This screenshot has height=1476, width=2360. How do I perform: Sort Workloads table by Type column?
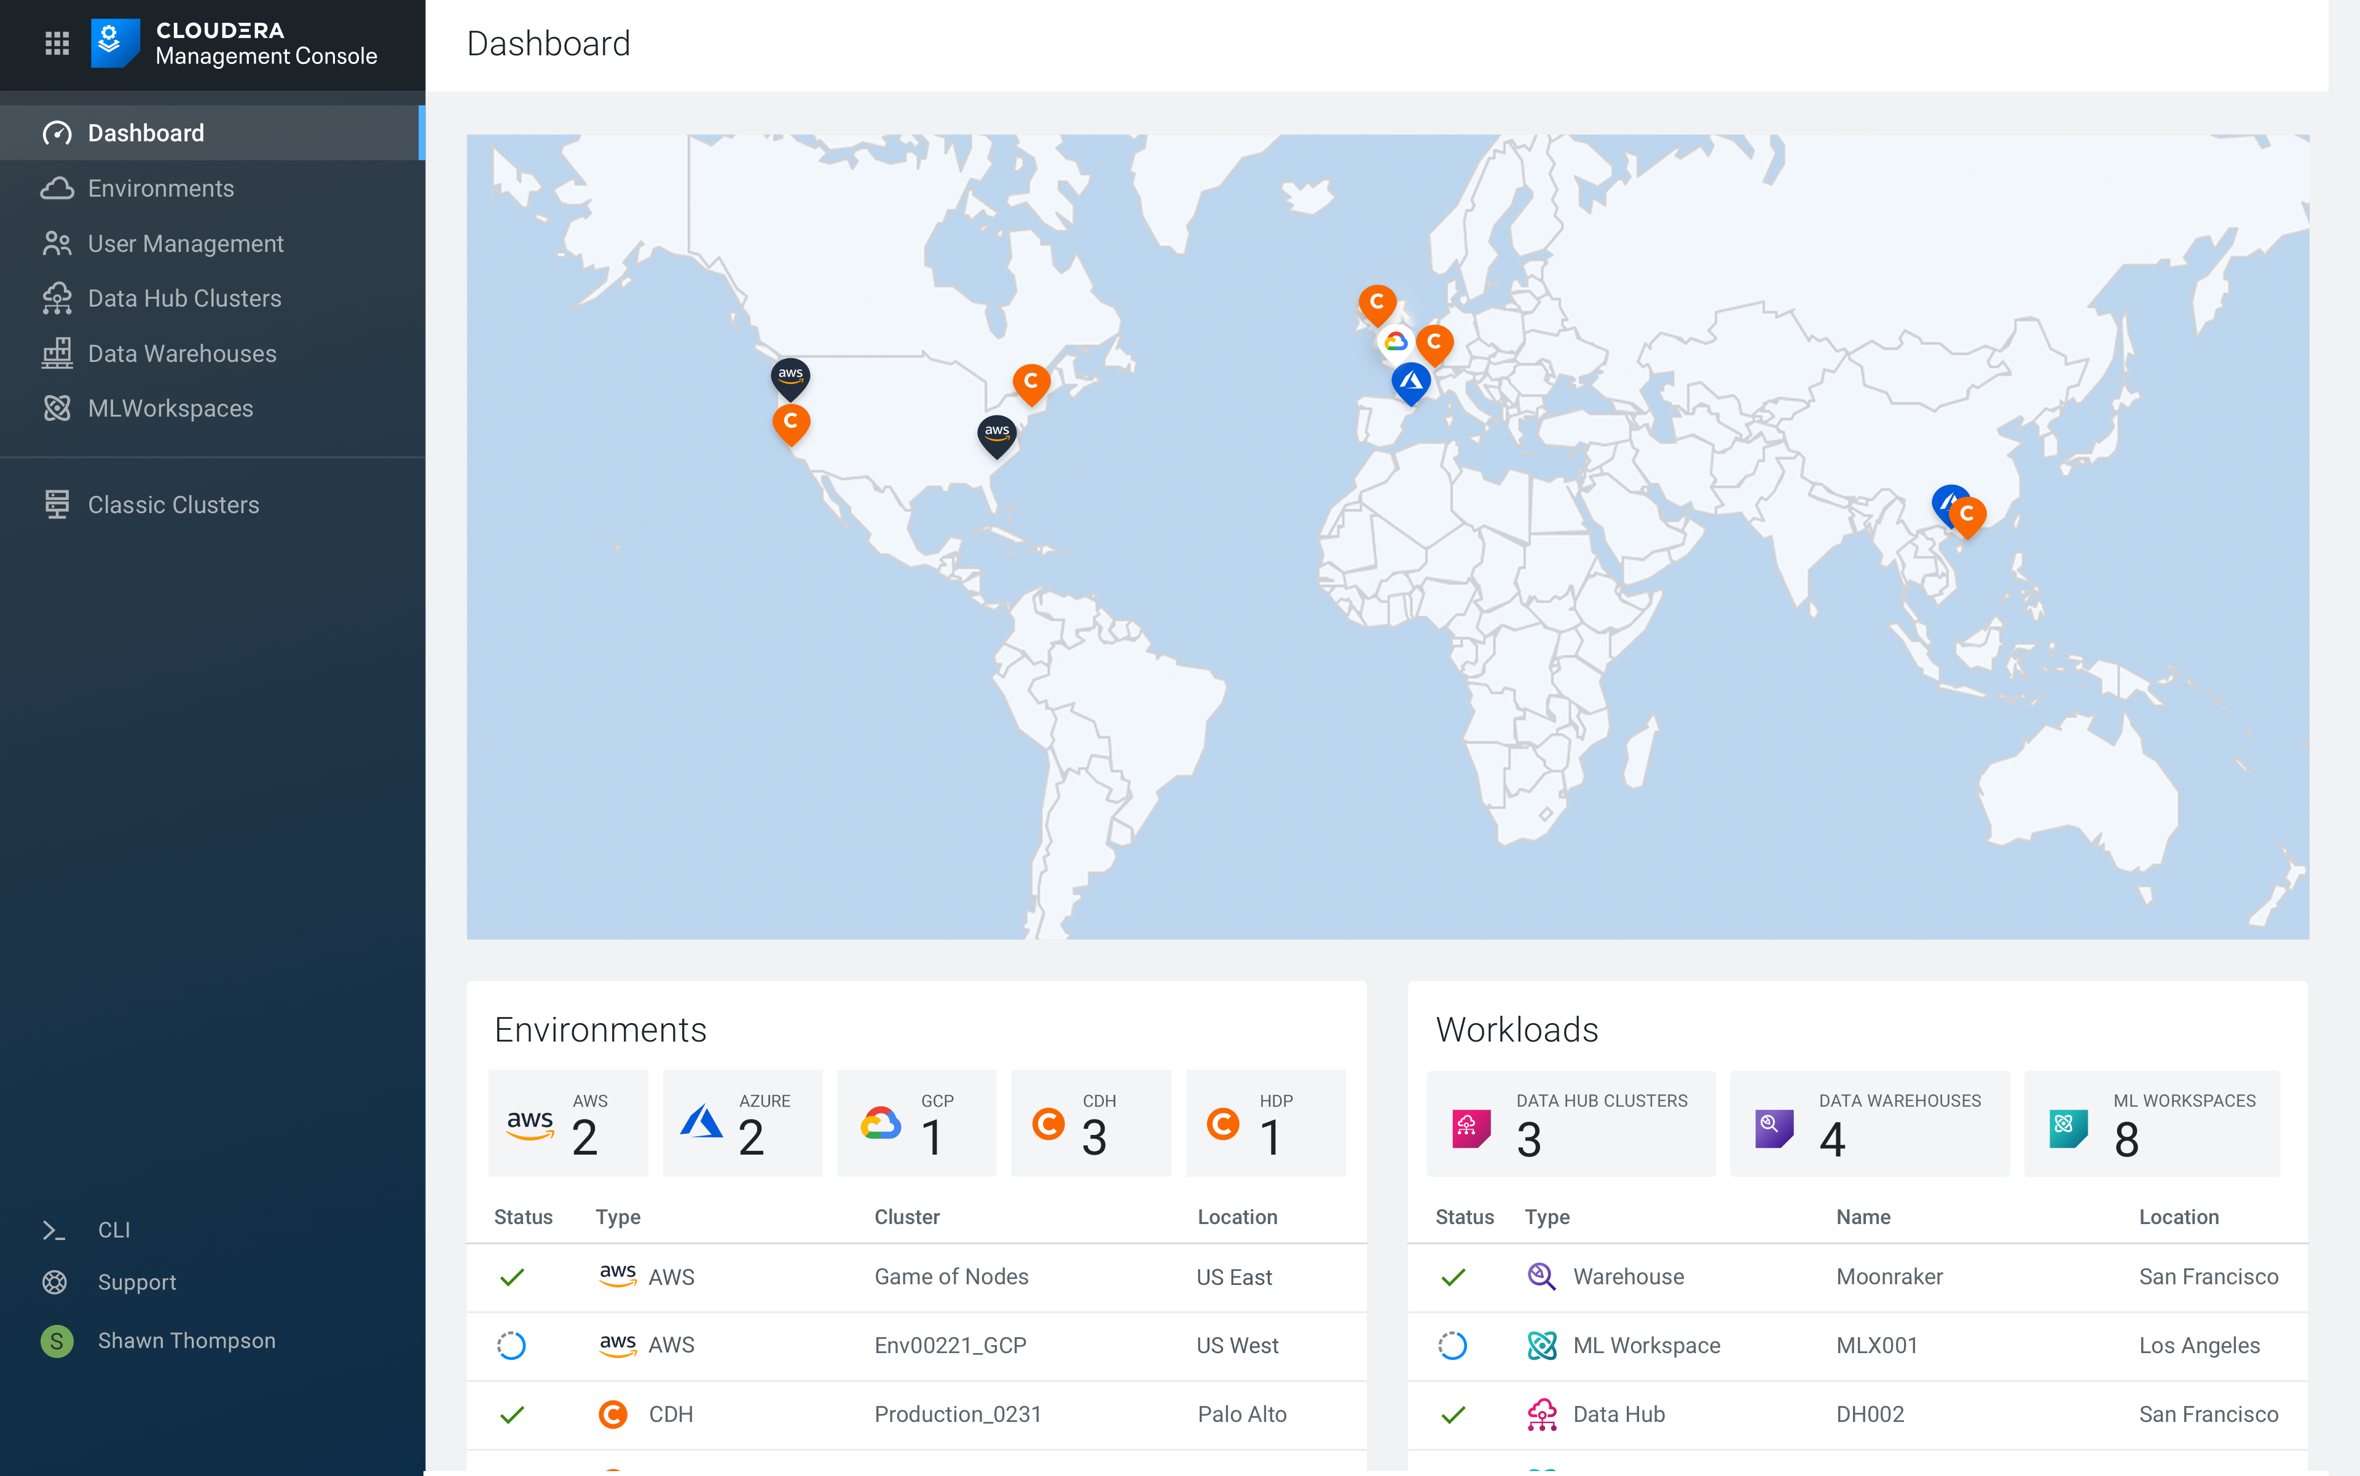[1547, 1216]
